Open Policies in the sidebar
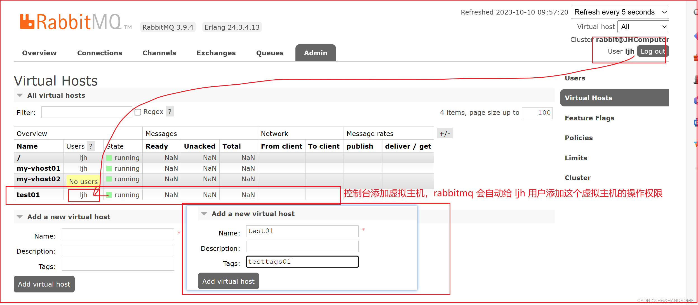Image resolution: width=698 pixels, height=305 pixels. click(x=579, y=138)
